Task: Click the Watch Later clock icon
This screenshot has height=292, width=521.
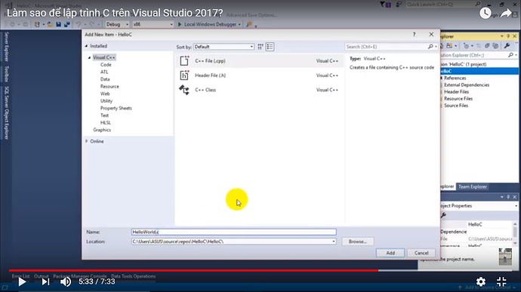Action: point(485,14)
